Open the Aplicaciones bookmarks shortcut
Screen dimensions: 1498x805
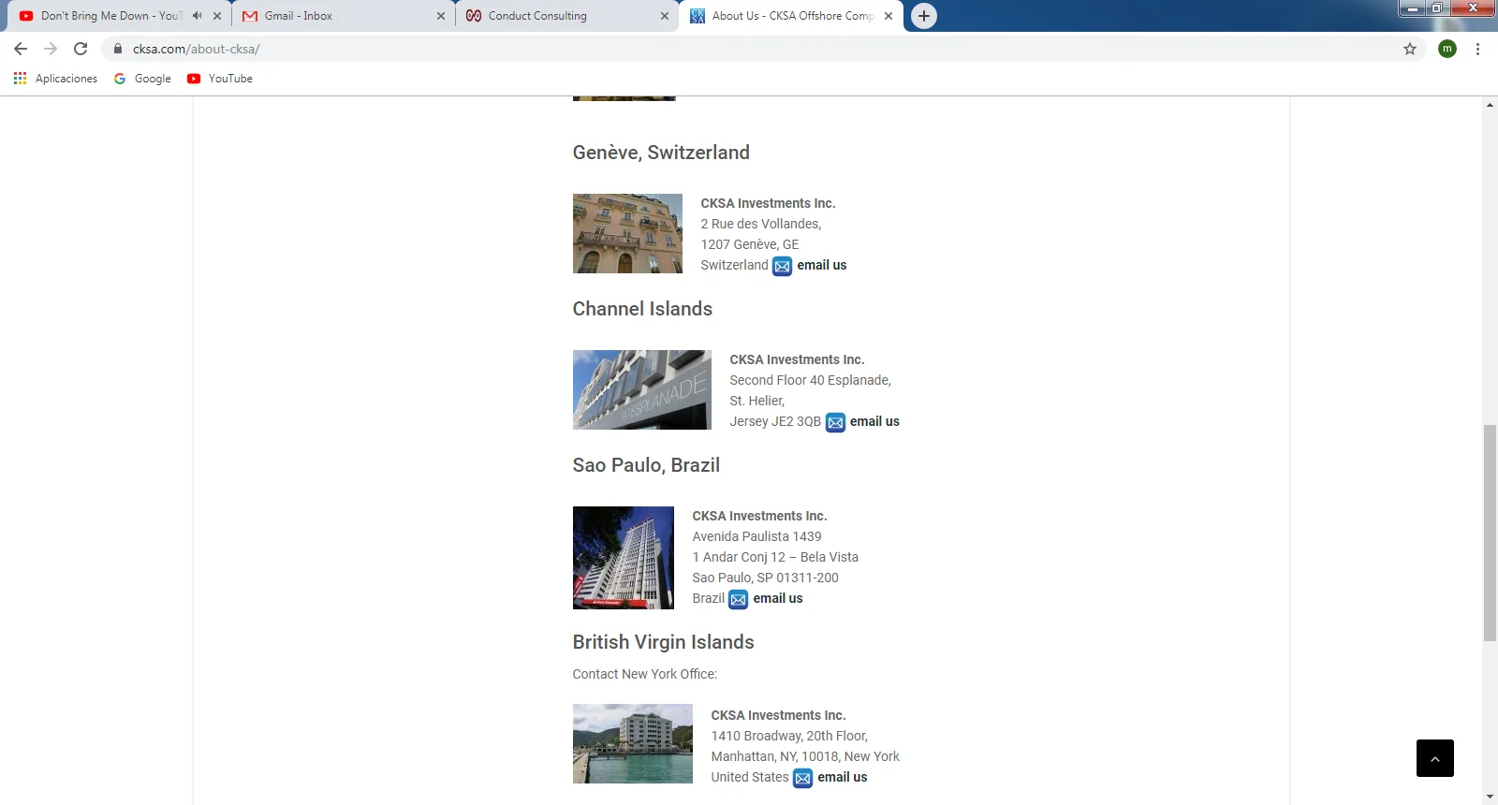55,79
